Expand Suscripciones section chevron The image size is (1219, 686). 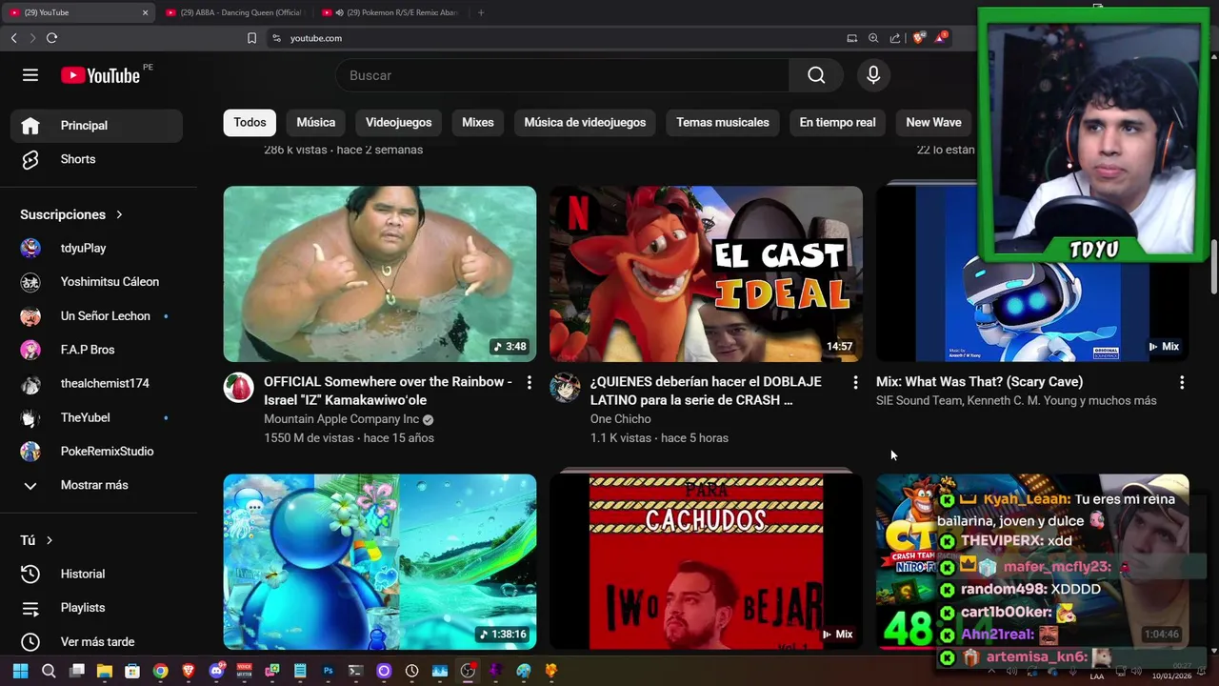(x=119, y=214)
